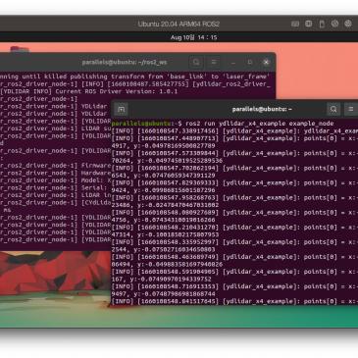Click the log line with timestamp 1660108547.702062194

coord(234,168)
